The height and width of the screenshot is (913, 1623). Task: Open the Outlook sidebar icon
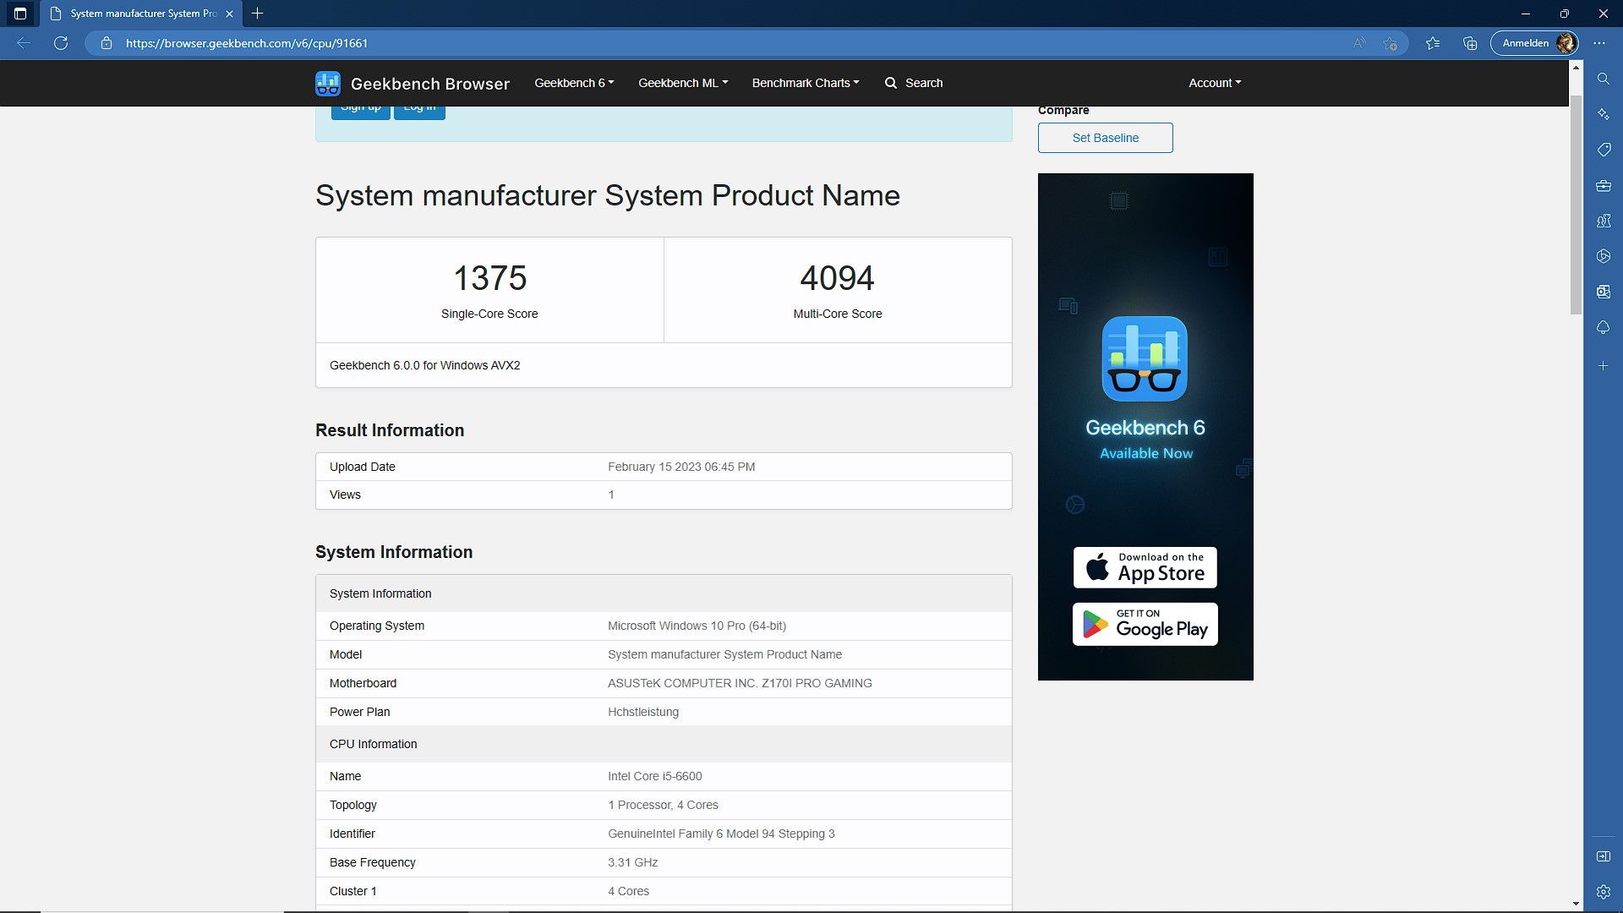click(x=1603, y=292)
